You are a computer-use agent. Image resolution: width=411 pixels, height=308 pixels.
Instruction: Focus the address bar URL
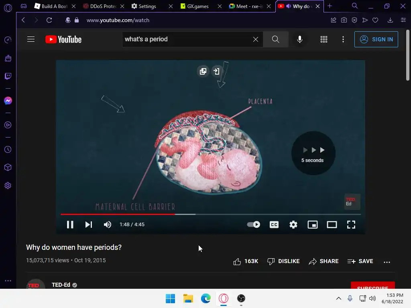click(x=118, y=20)
